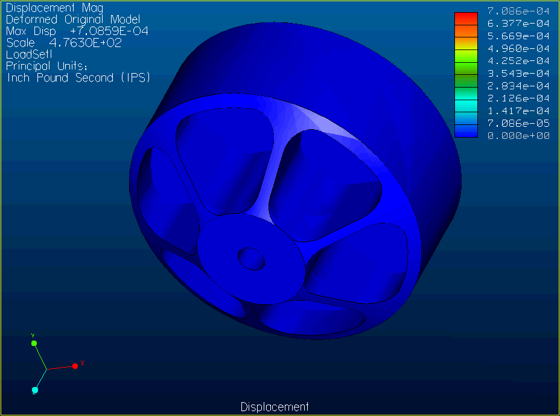Click the red X axis endpoint

pyautogui.click(x=75, y=366)
